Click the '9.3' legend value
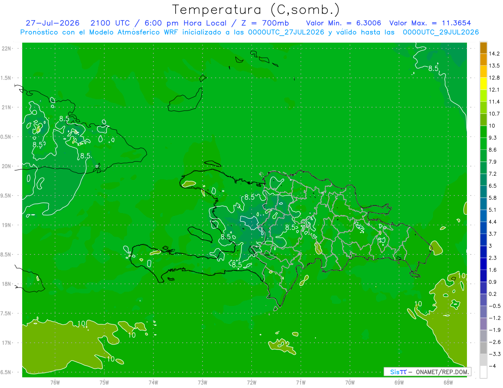 coord(493,138)
